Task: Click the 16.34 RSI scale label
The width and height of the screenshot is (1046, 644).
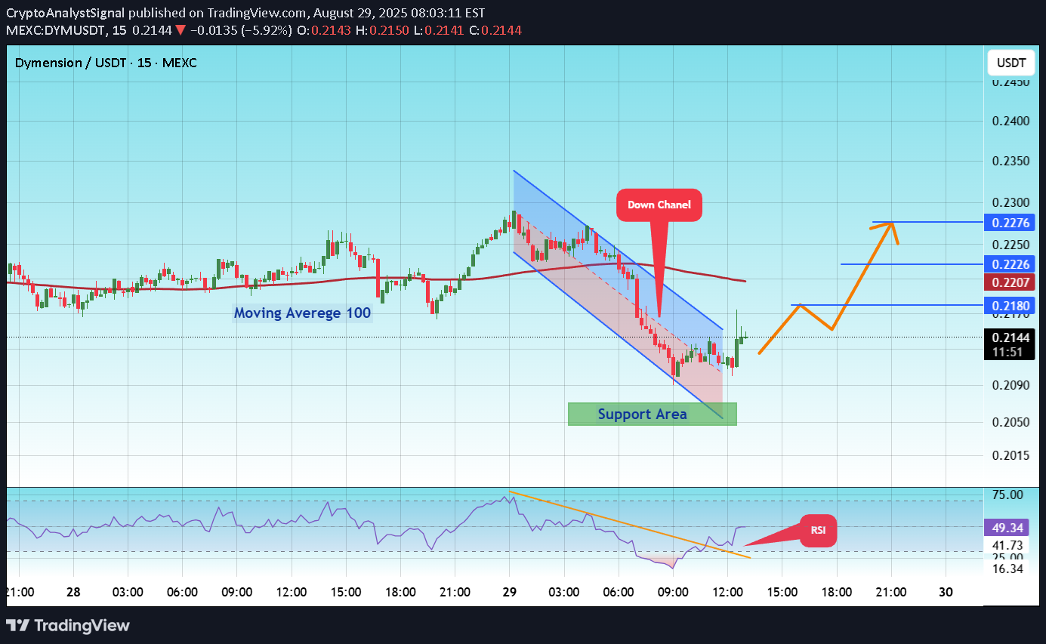Action: (x=1007, y=569)
